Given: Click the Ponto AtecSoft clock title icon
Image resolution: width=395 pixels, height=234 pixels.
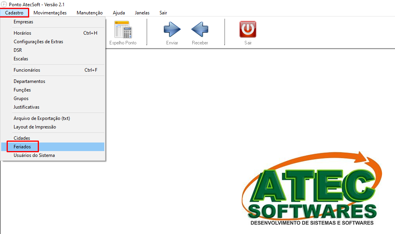Looking at the screenshot, I should tap(4, 4).
